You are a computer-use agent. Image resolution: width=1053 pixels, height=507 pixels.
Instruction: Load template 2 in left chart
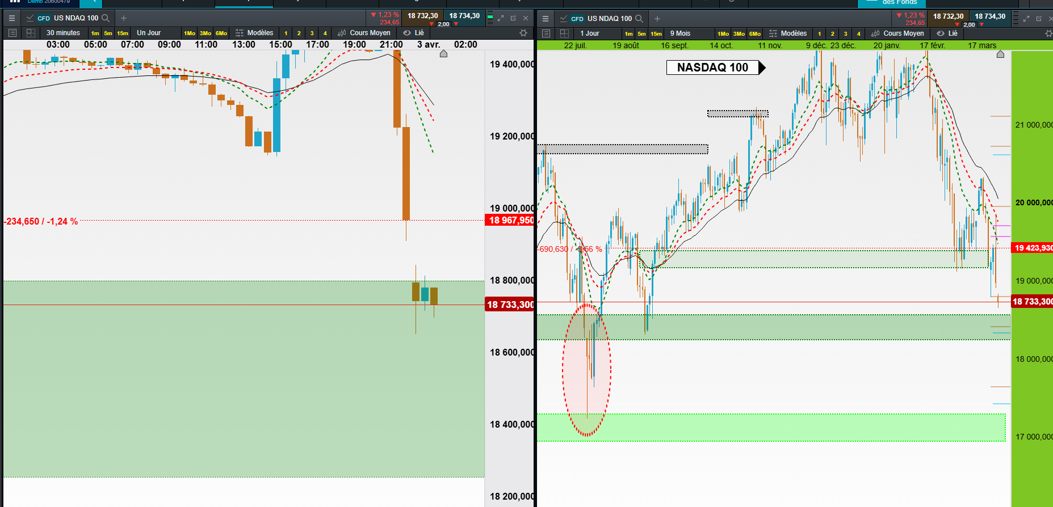pyautogui.click(x=299, y=33)
